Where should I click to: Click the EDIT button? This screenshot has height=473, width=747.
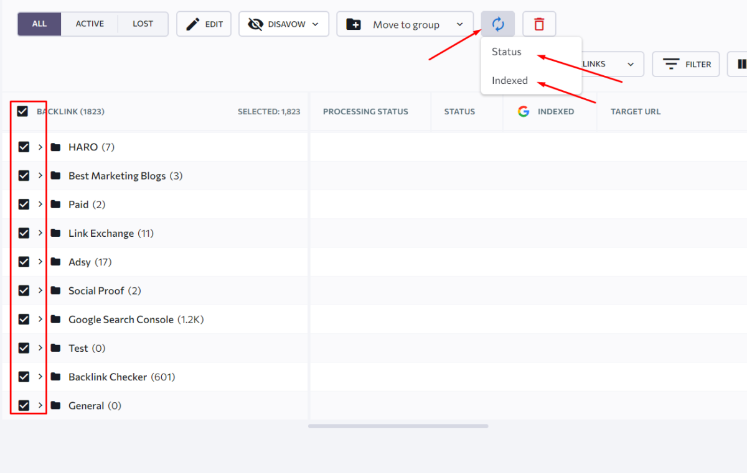click(204, 24)
